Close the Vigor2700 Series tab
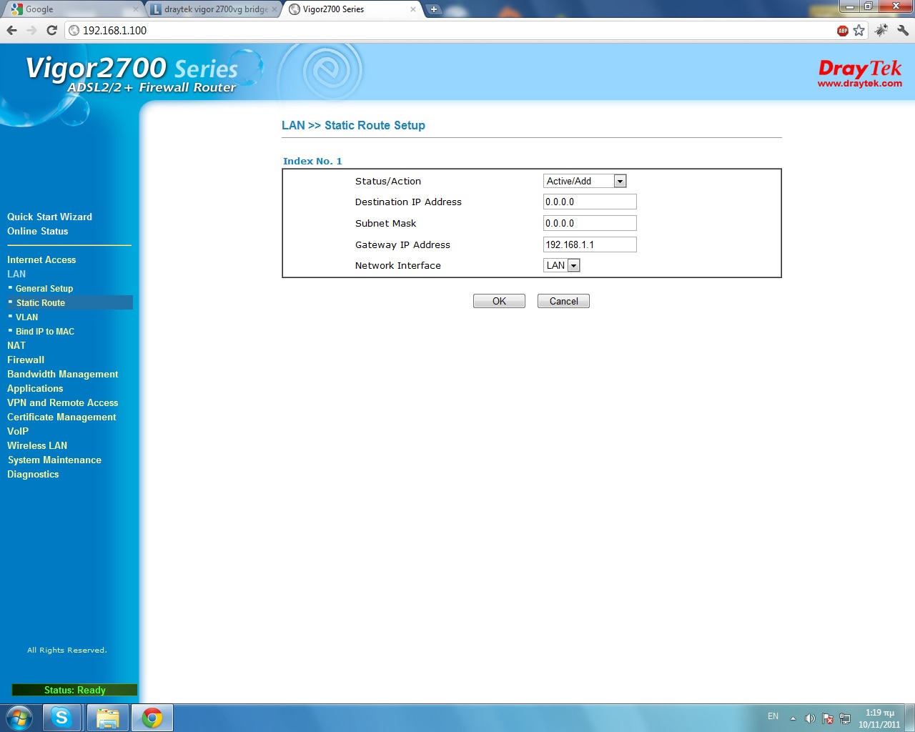The height and width of the screenshot is (732, 915). pos(413,9)
